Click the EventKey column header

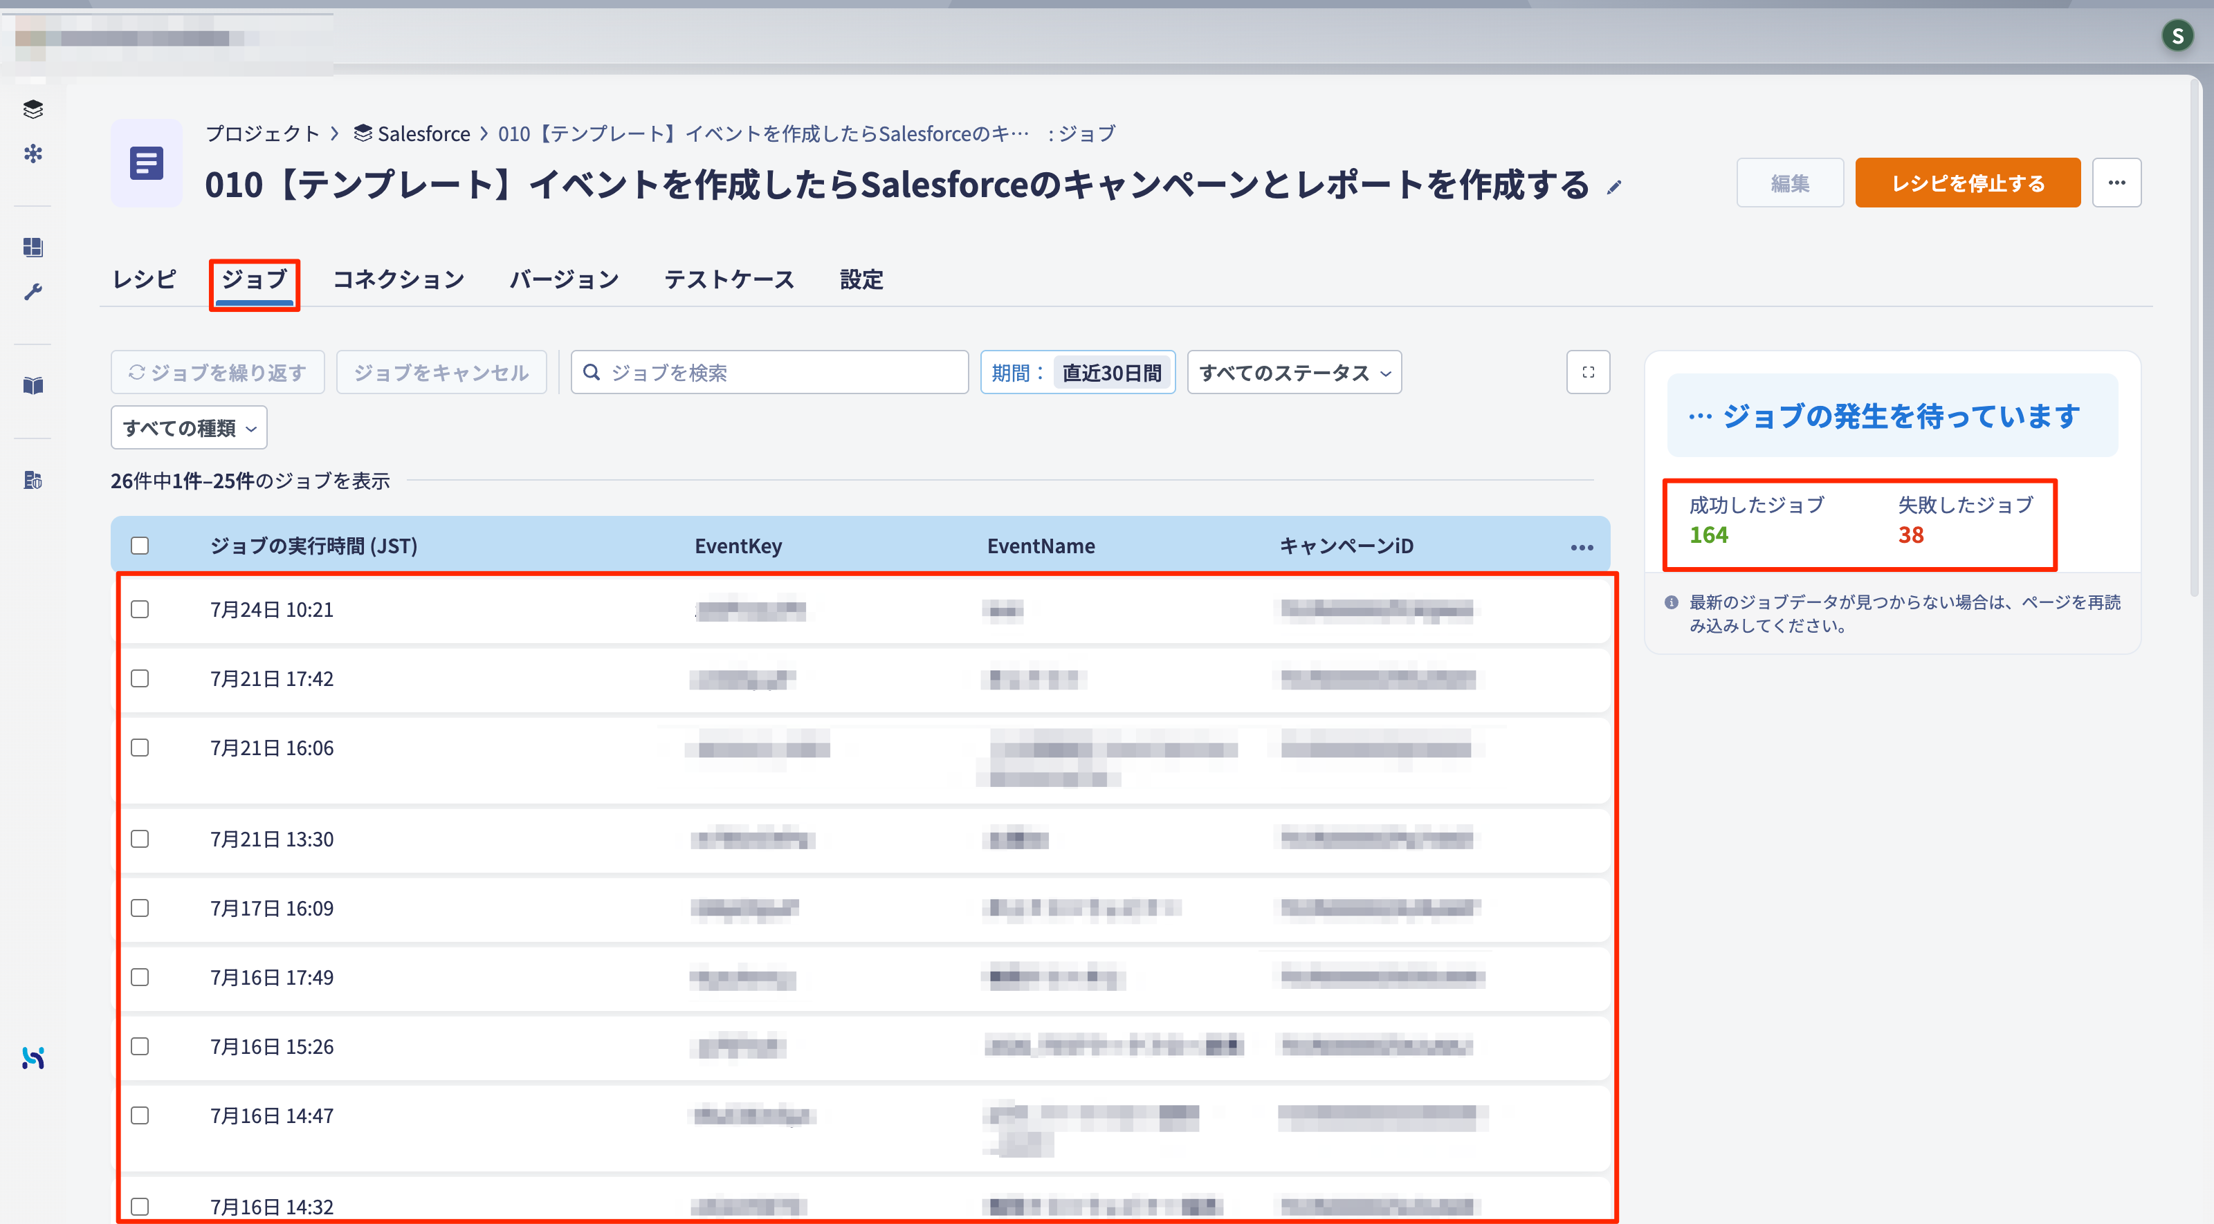(738, 546)
